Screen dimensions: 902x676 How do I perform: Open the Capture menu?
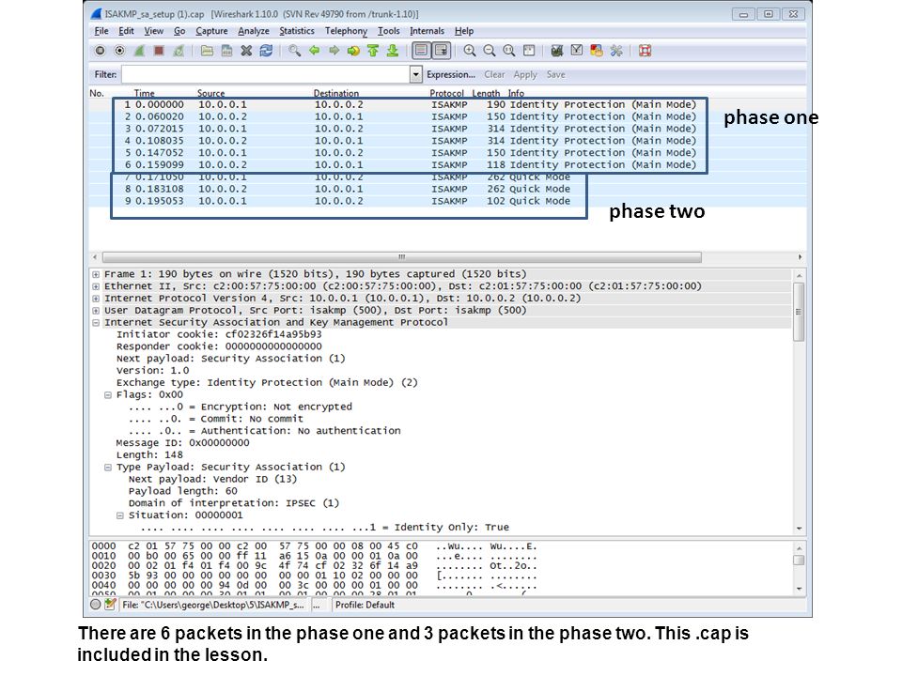tap(211, 31)
